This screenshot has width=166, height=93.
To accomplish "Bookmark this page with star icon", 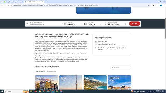I will click(x=149, y=5).
